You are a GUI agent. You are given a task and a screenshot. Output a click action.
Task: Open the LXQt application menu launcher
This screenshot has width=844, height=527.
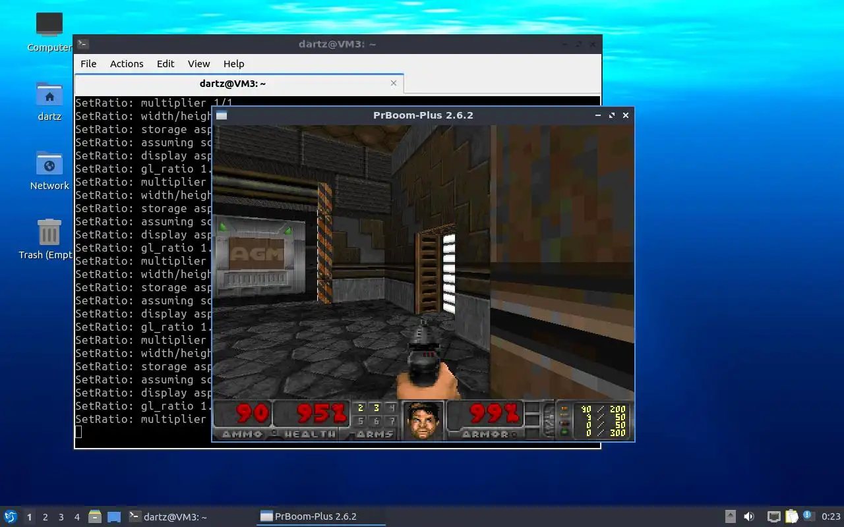coord(10,516)
